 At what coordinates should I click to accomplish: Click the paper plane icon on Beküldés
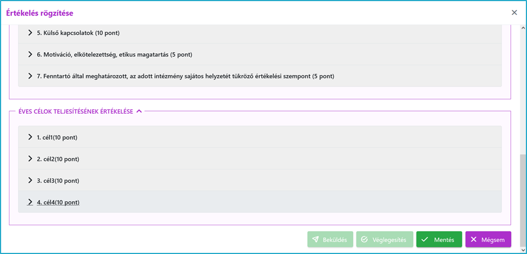click(315, 240)
